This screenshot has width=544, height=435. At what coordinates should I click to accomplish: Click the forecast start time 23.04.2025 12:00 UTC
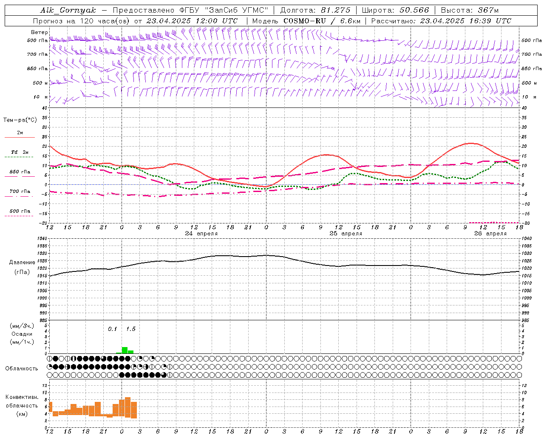pos(192,21)
